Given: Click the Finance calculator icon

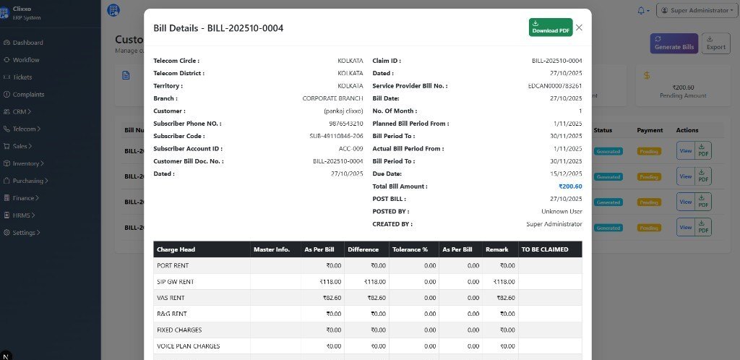Looking at the screenshot, I should 7,198.
